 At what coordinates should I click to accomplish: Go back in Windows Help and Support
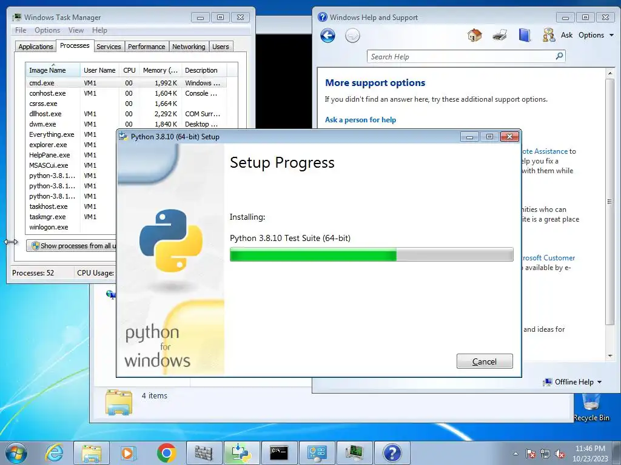click(x=327, y=36)
